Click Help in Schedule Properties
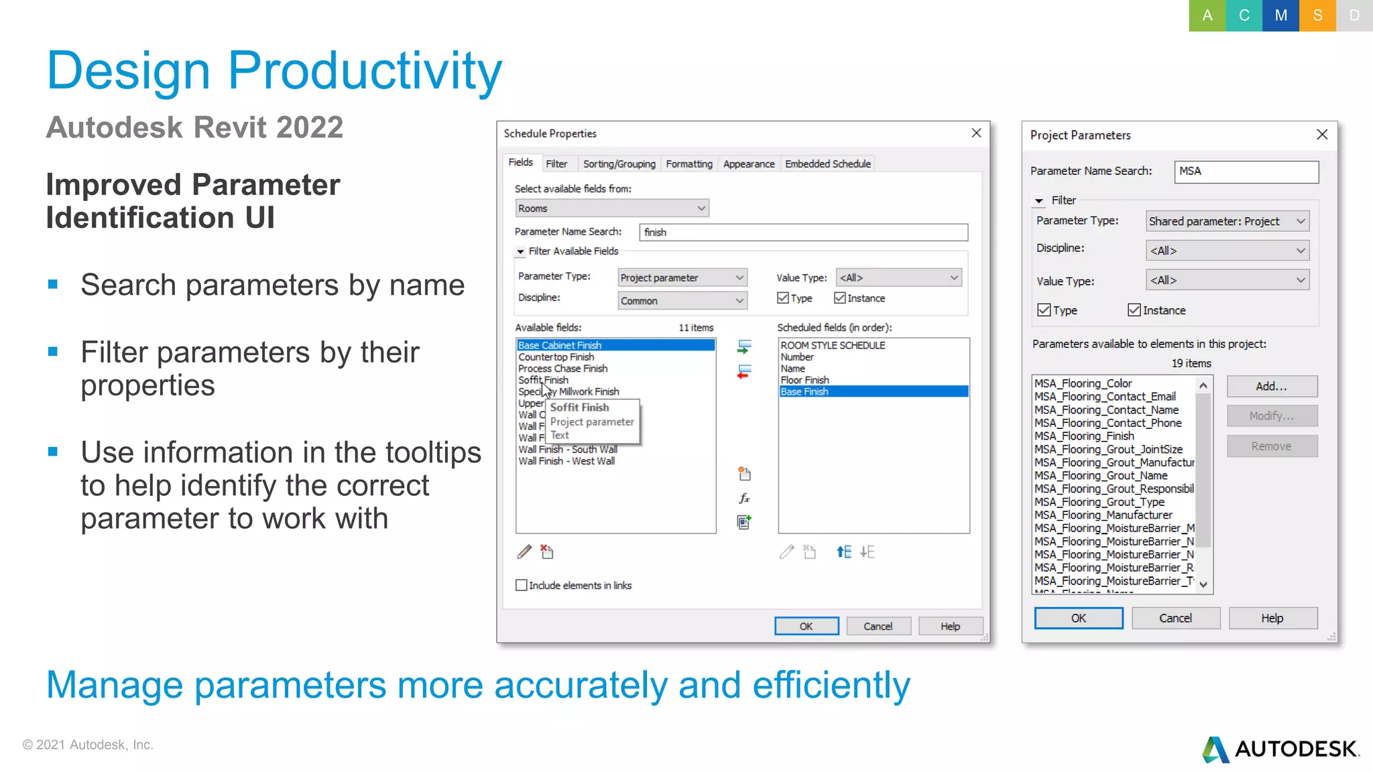 point(951,626)
